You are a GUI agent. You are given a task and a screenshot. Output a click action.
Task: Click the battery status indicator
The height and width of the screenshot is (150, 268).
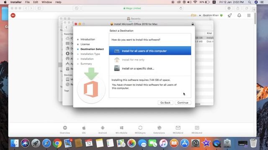[x=204, y=2]
